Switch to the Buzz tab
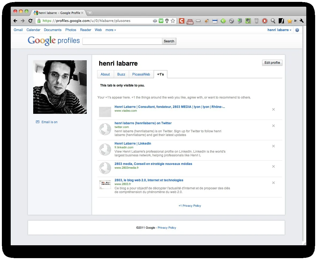Image resolution: width=317 pixels, height=260 pixels. coord(121,74)
